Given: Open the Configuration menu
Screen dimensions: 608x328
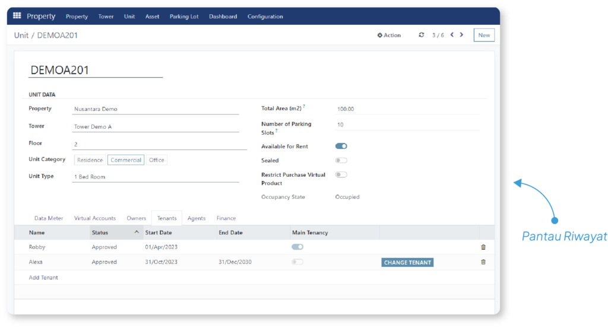Looking at the screenshot, I should 265,16.
